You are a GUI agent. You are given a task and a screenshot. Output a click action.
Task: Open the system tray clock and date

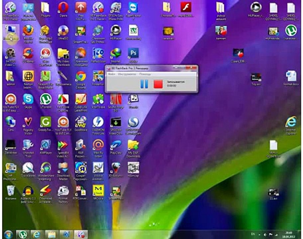288,235
